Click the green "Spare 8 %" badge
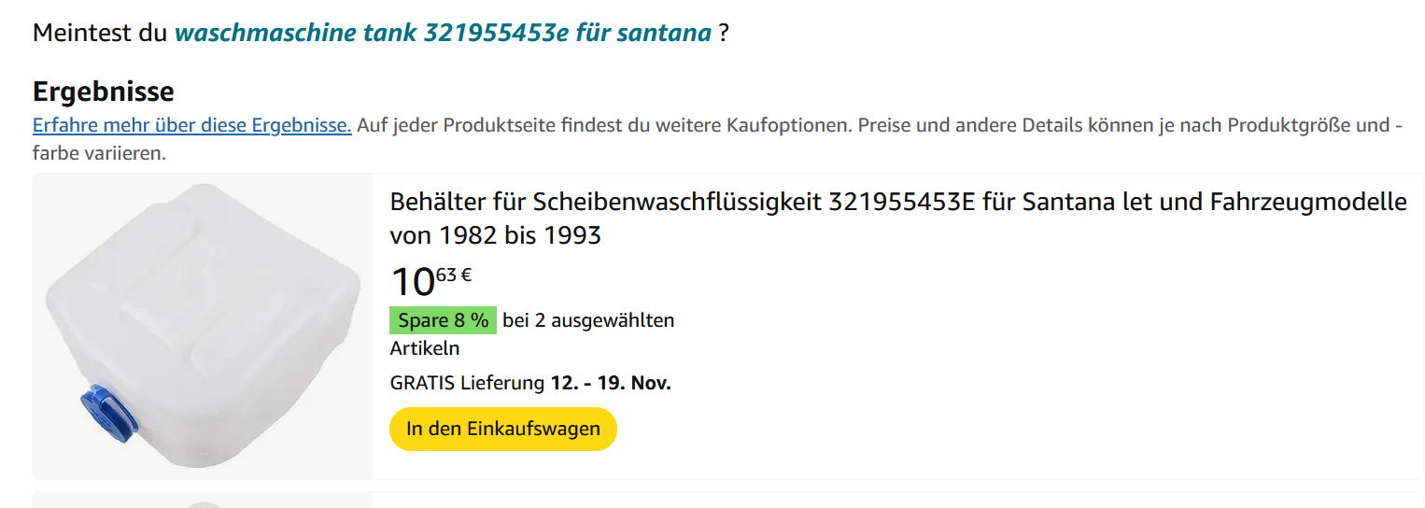1425x508 pixels. click(443, 320)
